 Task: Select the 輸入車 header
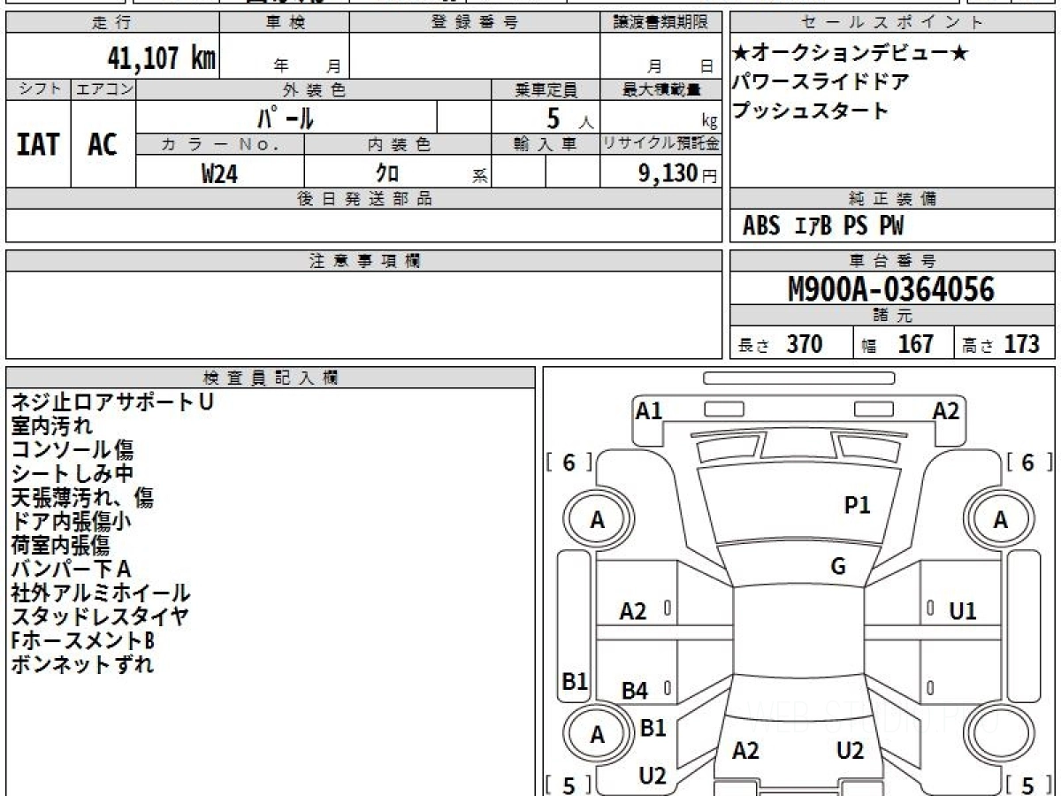pos(546,144)
